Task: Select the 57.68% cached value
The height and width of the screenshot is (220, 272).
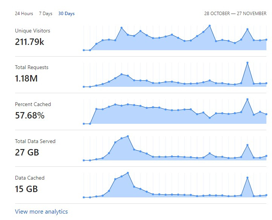Action: click(30, 115)
